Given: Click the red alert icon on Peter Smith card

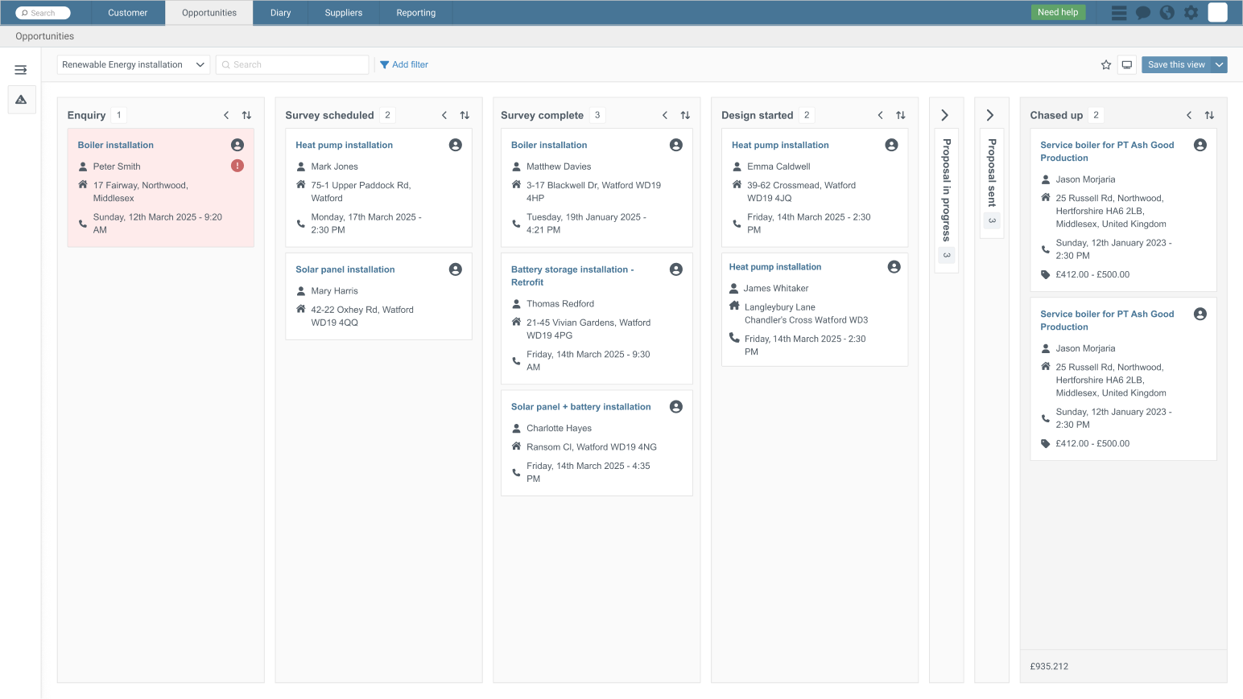Looking at the screenshot, I should click(x=237, y=166).
